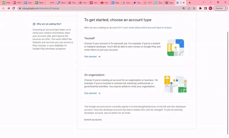This screenshot has width=229, height=138.
Task: Click the organization account illustration
Action: coord(175,84)
